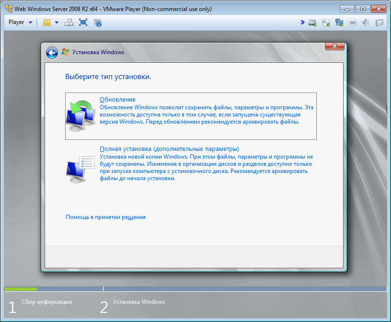The width and height of the screenshot is (391, 322).
Task: Open the hard disk device icon
Action: [312, 23]
